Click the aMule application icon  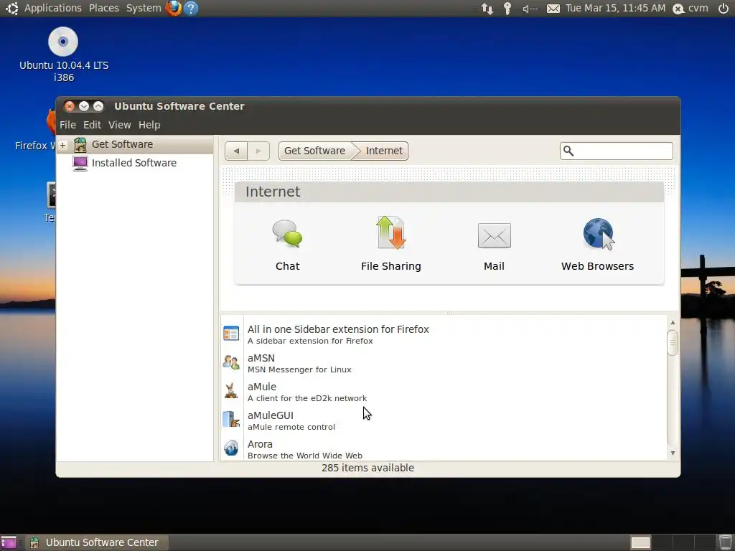pos(231,391)
